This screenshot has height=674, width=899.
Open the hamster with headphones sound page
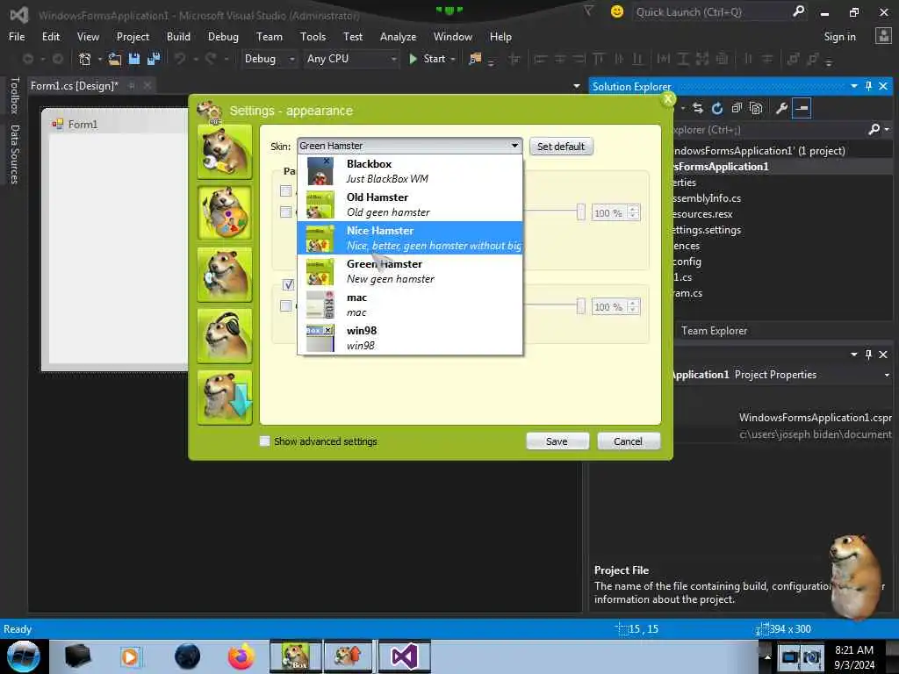click(x=224, y=336)
